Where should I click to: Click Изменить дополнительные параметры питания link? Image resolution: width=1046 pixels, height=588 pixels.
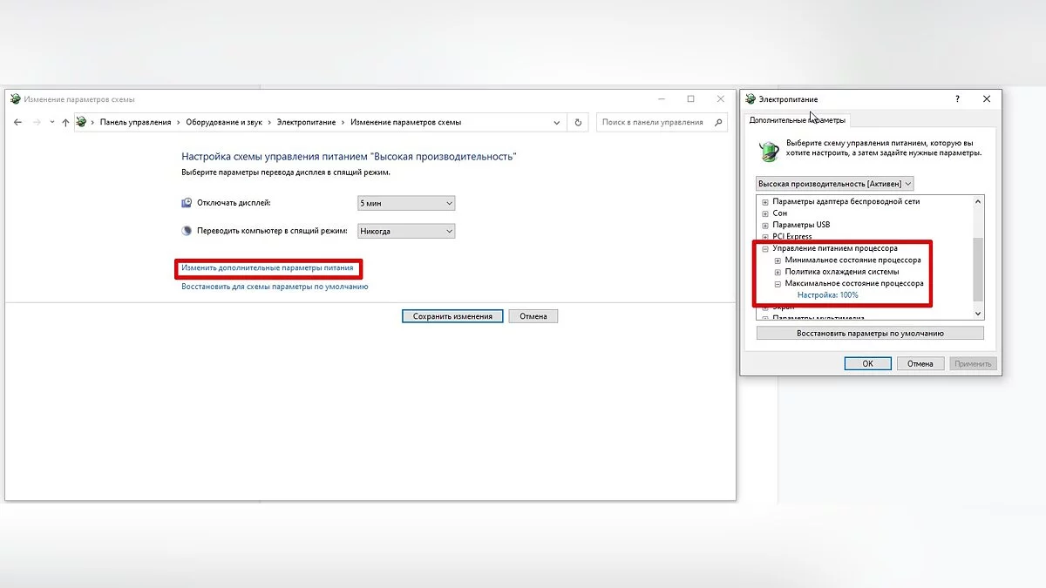(268, 268)
